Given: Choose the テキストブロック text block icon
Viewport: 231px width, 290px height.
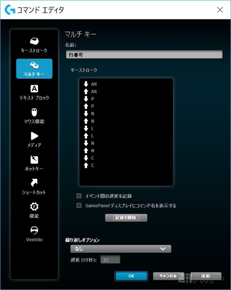Looking at the screenshot, I should click(x=34, y=89).
